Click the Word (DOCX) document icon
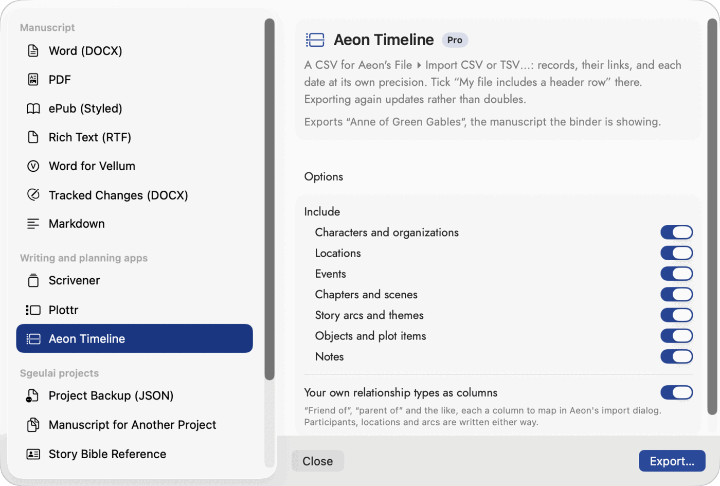The height and width of the screenshot is (486, 720). (x=33, y=50)
